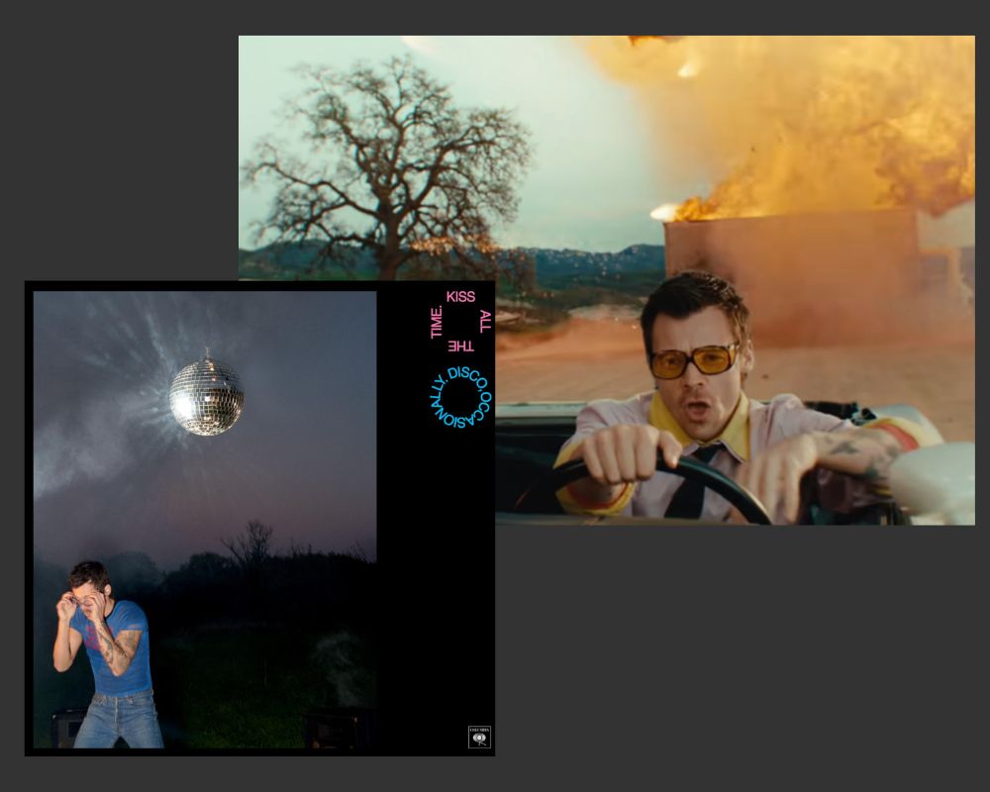Click the disco ball on the album cover
990x792 pixels.
206,396
